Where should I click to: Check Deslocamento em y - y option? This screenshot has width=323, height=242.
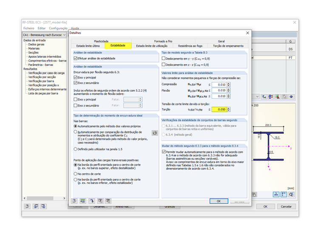tap(164, 59)
